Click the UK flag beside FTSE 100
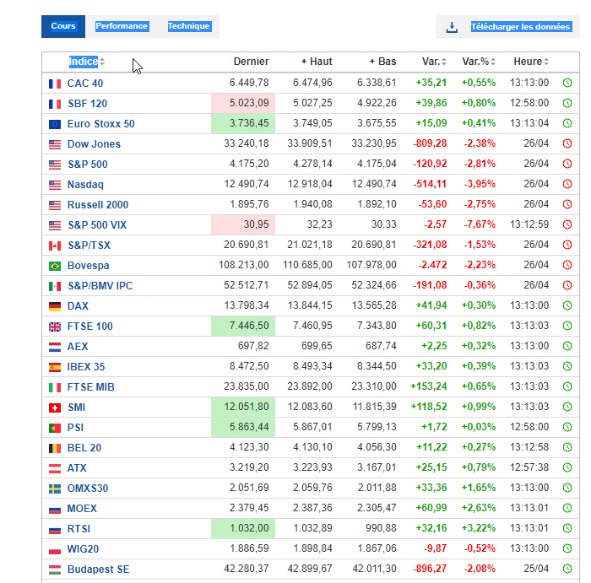The height and width of the screenshot is (583, 591). [x=55, y=327]
